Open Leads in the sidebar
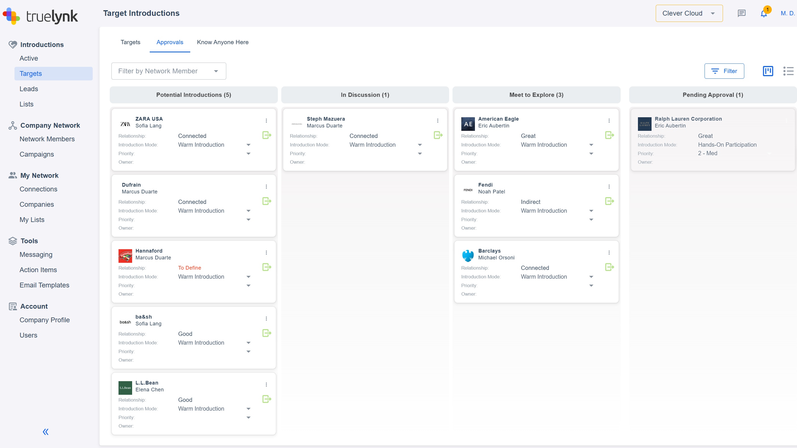Screen dimensions: 797x448 click(x=29, y=89)
